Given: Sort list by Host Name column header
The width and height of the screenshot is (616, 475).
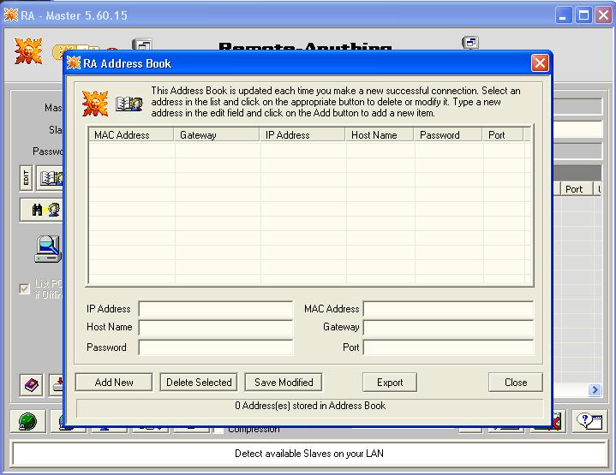Looking at the screenshot, I should tap(379, 134).
